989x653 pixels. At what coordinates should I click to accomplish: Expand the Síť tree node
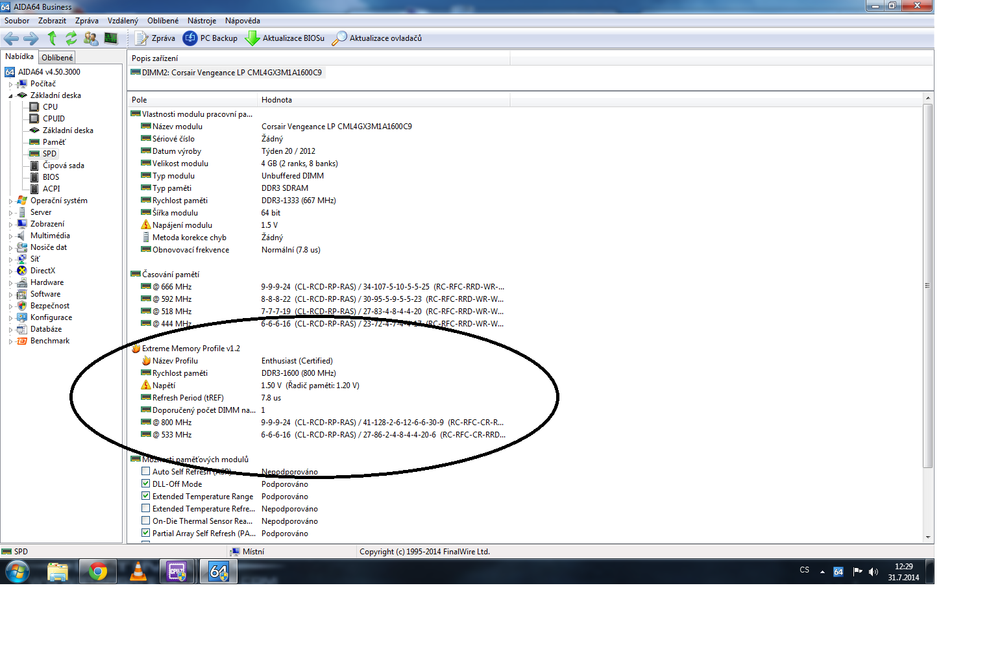tap(10, 260)
